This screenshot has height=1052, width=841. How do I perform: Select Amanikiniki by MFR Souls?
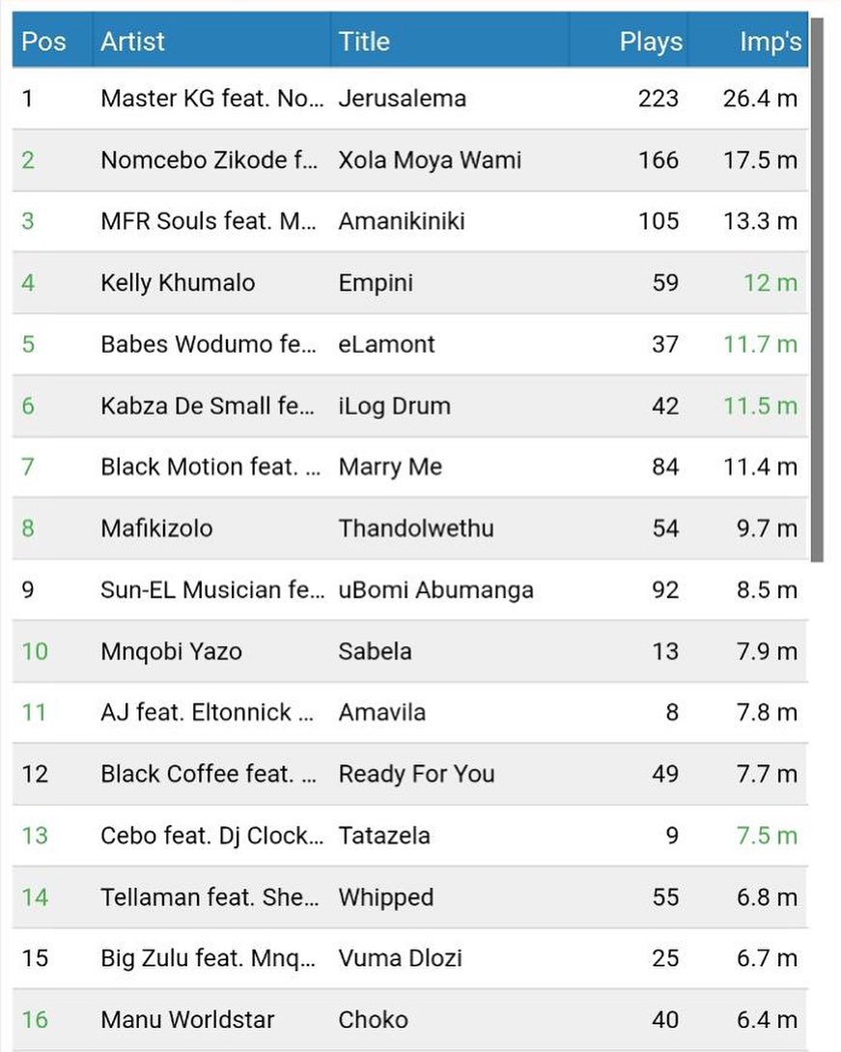coord(401,221)
